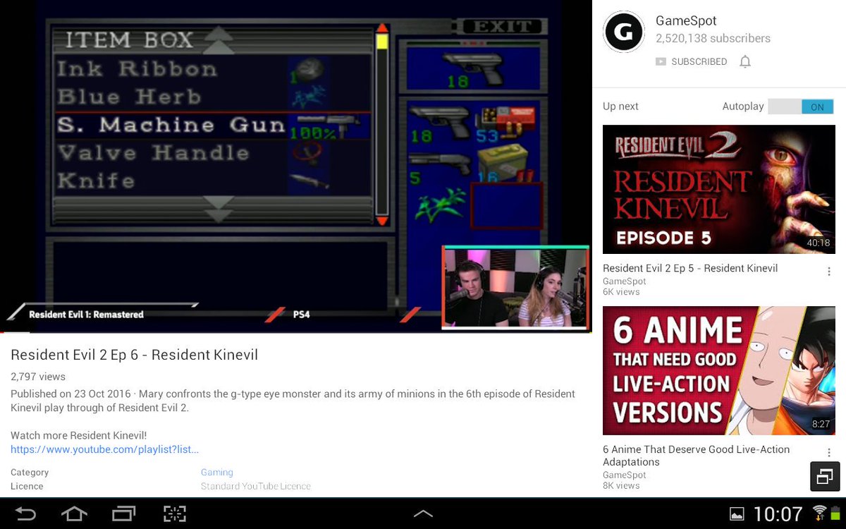Open options menu for Resident Evil Ep 5
Image resolution: width=846 pixels, height=529 pixels.
coord(829,272)
